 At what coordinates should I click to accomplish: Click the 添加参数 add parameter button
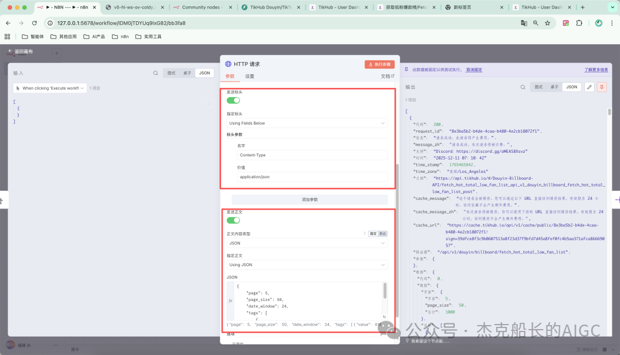[x=309, y=199]
